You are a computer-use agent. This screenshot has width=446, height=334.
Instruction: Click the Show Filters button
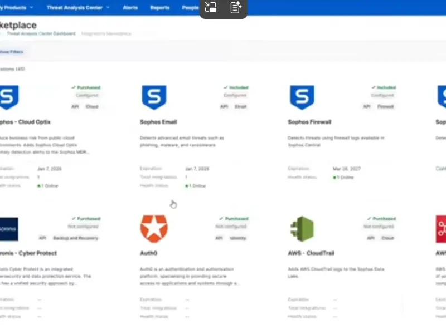(11, 52)
